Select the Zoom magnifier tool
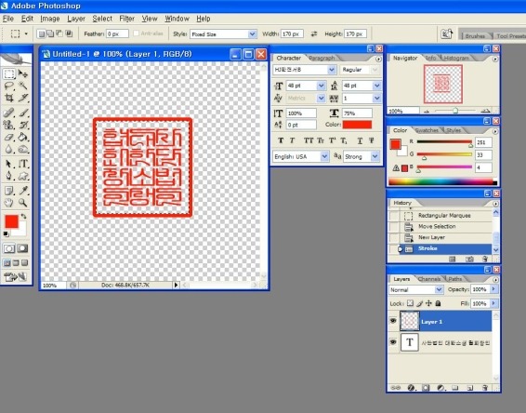Viewport: 526px width, 413px height. click(x=23, y=203)
